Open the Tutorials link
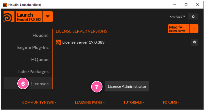205x111 pixels. 134,102
